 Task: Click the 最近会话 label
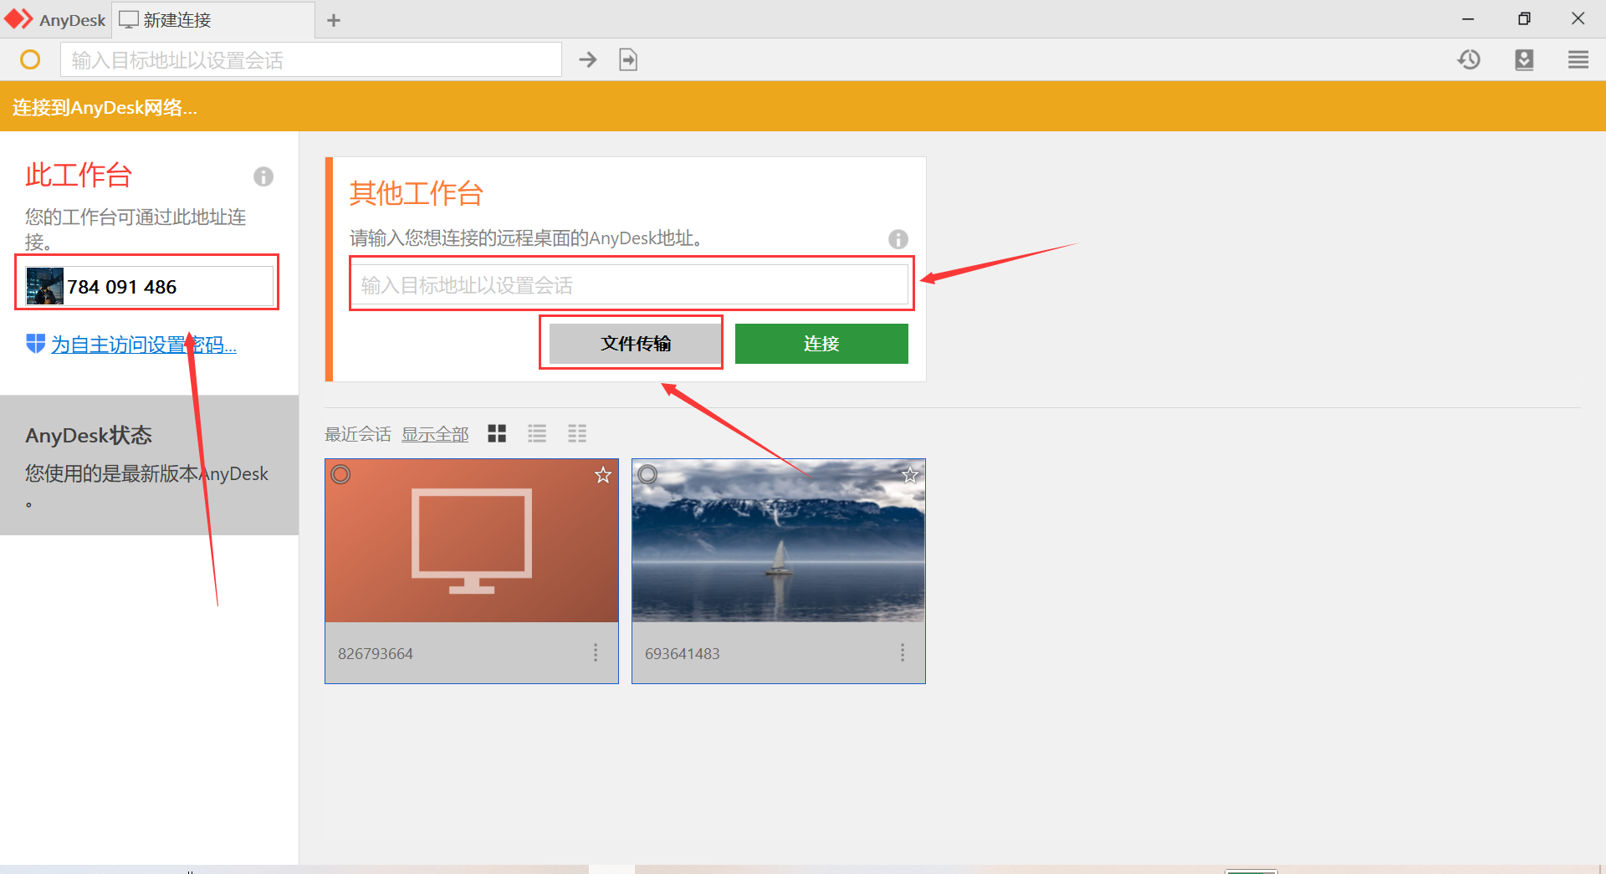pos(358,434)
